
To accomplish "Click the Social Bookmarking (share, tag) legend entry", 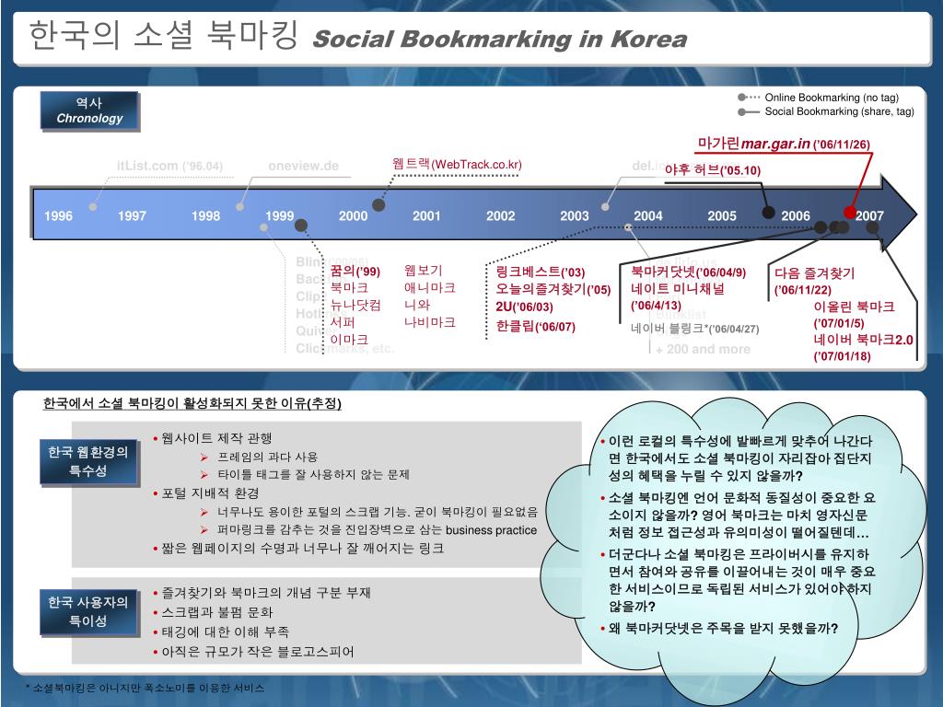I will 826,111.
